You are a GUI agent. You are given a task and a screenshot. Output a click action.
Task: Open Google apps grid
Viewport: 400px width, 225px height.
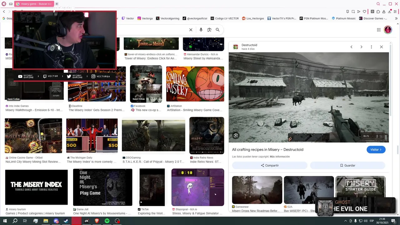(x=378, y=30)
